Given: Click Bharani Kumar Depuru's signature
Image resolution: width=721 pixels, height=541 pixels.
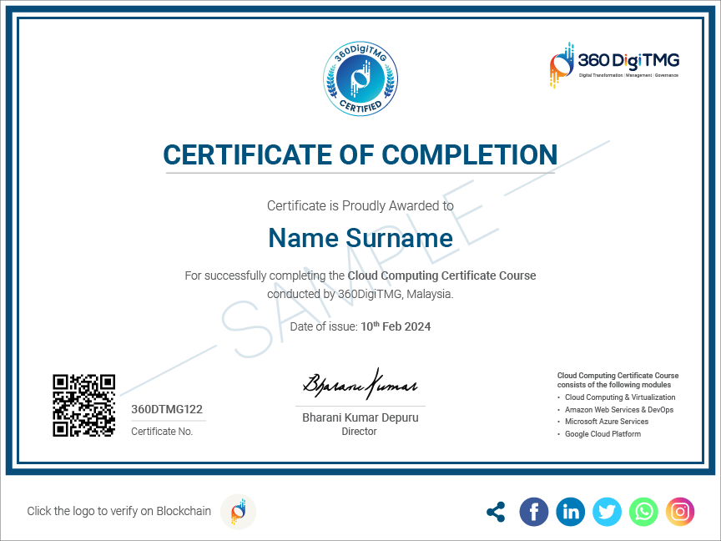Looking at the screenshot, I should (360, 384).
